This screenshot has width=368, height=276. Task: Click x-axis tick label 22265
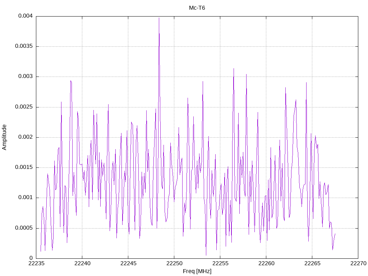click(312, 263)
